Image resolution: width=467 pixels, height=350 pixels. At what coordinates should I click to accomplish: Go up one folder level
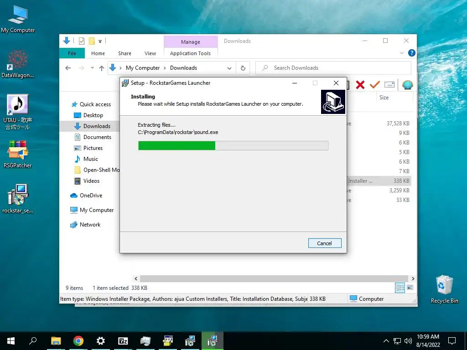[x=102, y=68]
